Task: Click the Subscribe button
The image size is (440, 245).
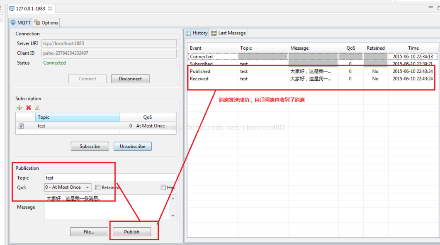Action: pos(90,146)
